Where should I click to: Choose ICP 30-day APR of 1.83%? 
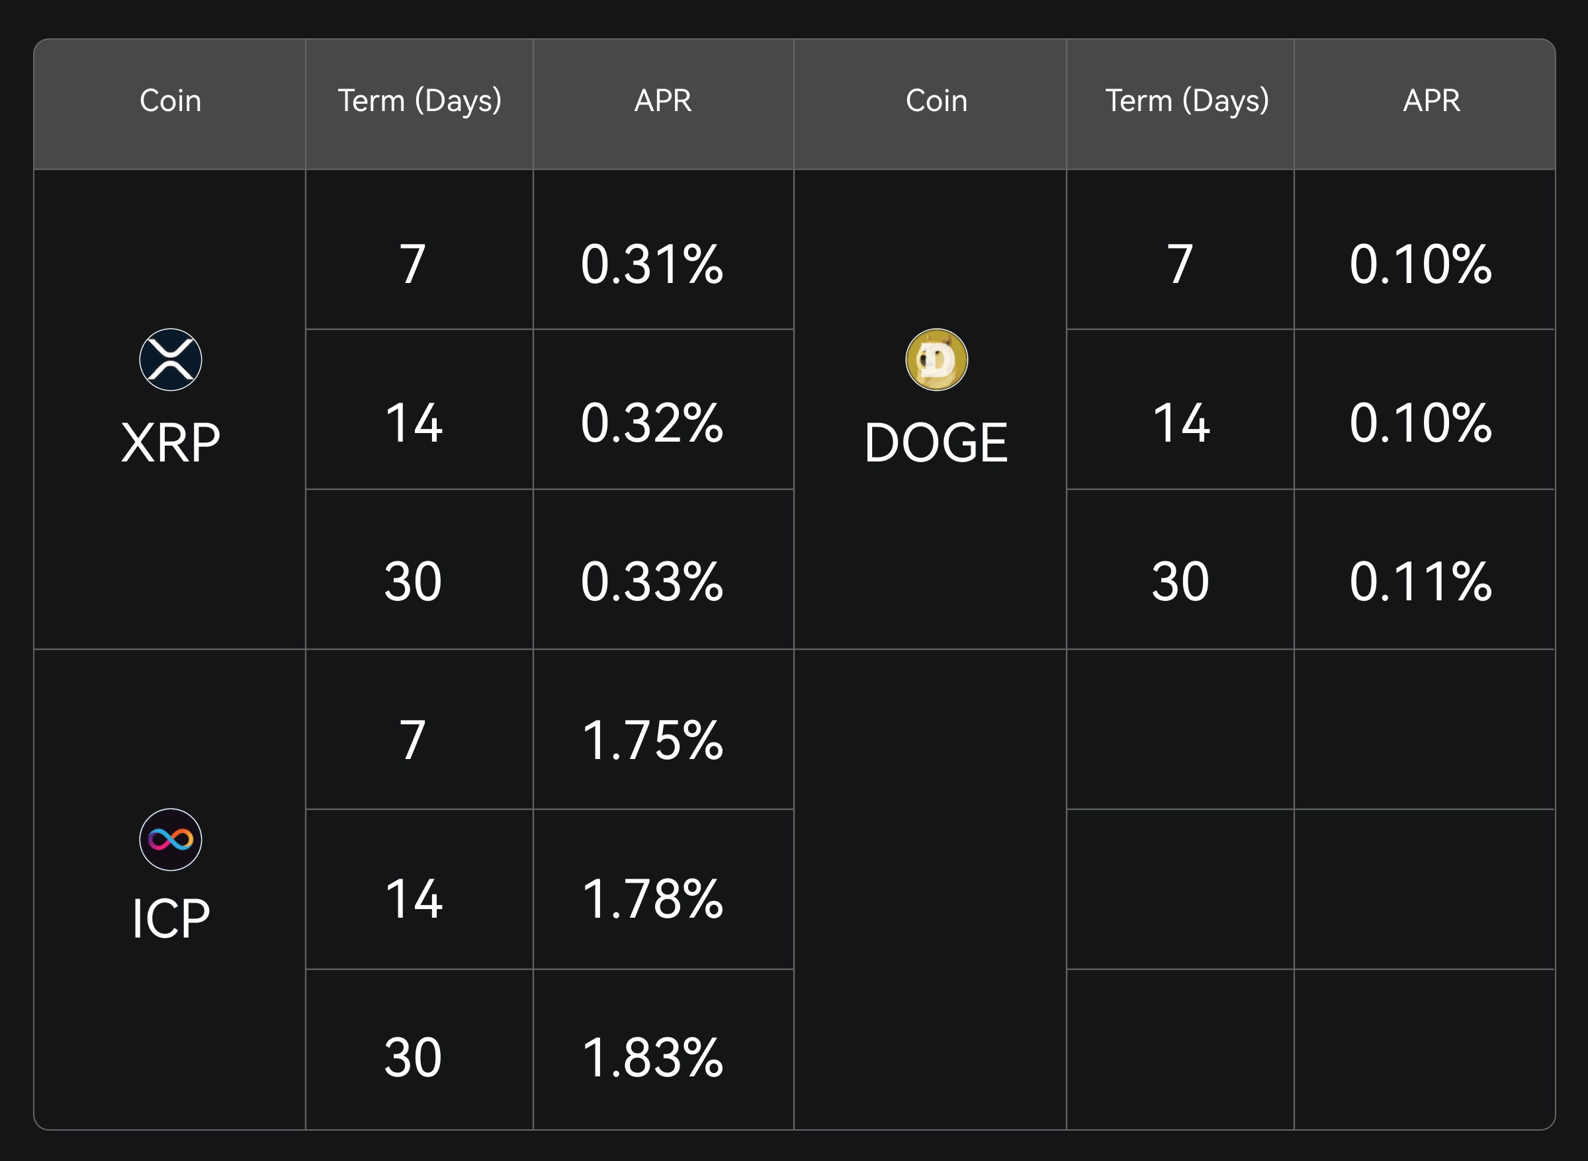click(652, 1059)
